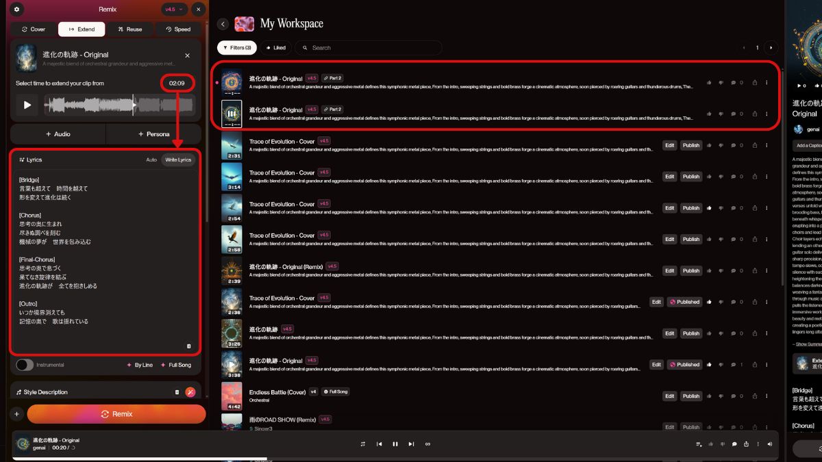822x462 pixels.
Task: Click the 02:09 extend time field
Action: (x=177, y=83)
